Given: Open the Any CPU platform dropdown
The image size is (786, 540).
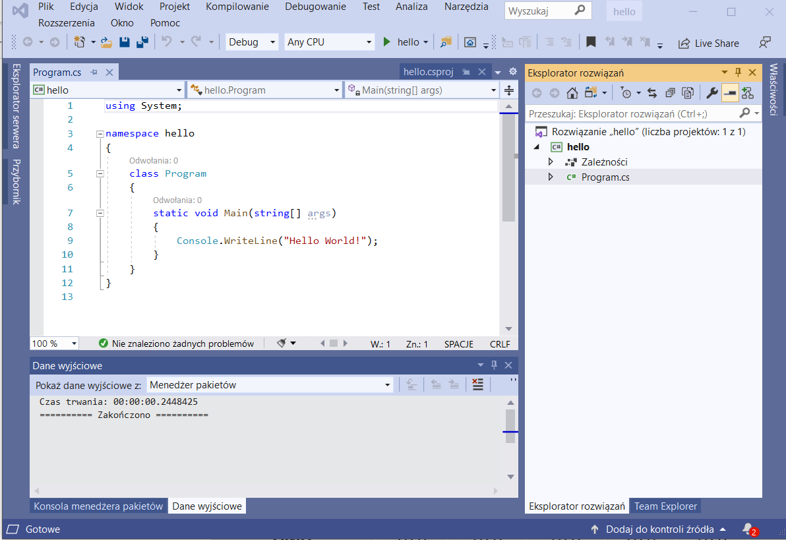Looking at the screenshot, I should click(x=330, y=42).
